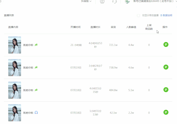Click the 4小时4分53秒 duration cell
177x124 pixels.
pos(95,45)
